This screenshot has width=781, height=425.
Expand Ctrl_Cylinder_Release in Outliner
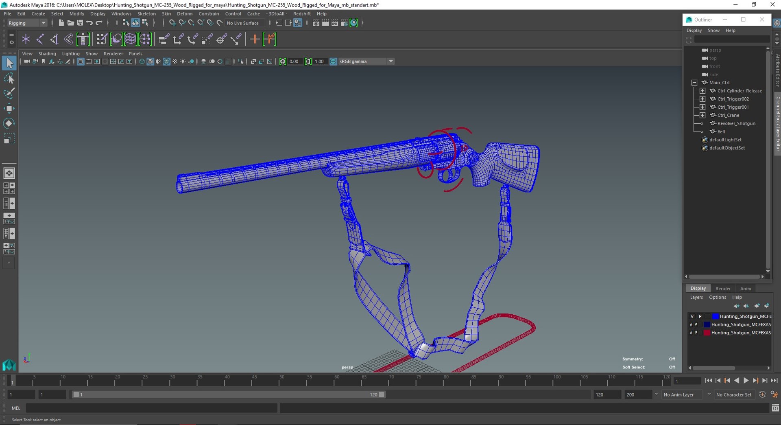click(x=702, y=91)
